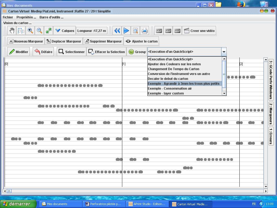The width and height of the screenshot is (277, 208).
Task: Choose 'Changement De Tempo du Carton' script
Action: click(173, 69)
